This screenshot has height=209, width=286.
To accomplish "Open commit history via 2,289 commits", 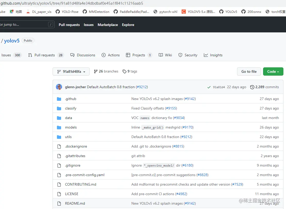I will (x=264, y=87).
